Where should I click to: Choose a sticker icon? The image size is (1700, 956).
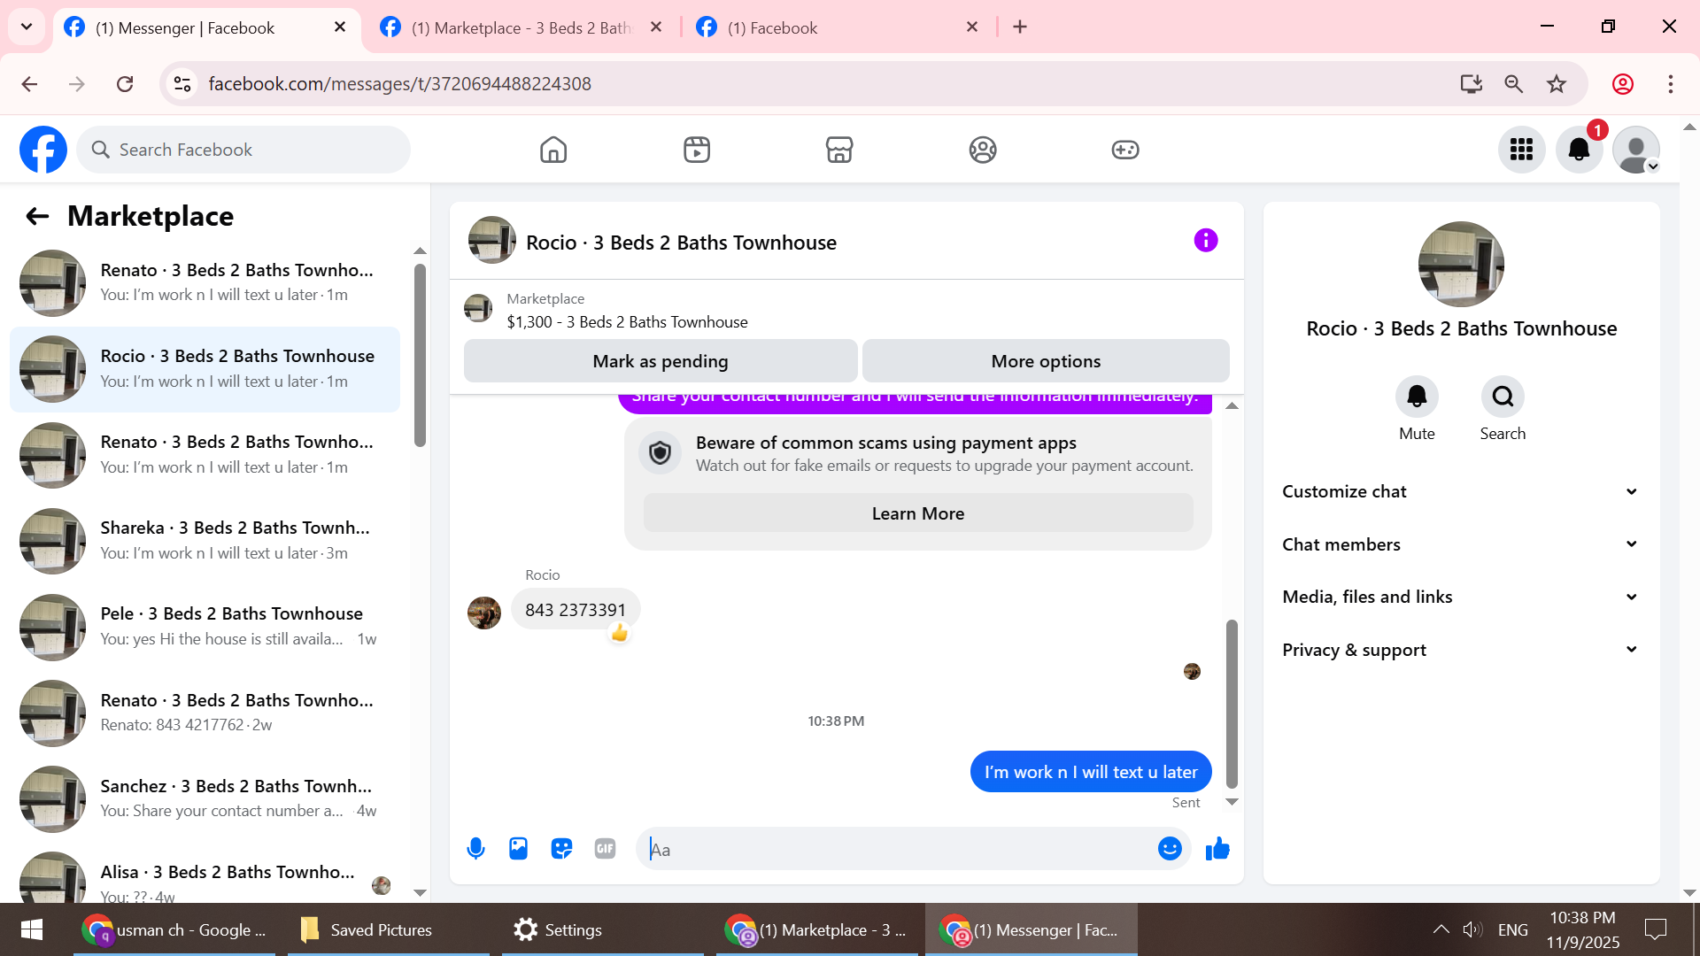coord(561,849)
